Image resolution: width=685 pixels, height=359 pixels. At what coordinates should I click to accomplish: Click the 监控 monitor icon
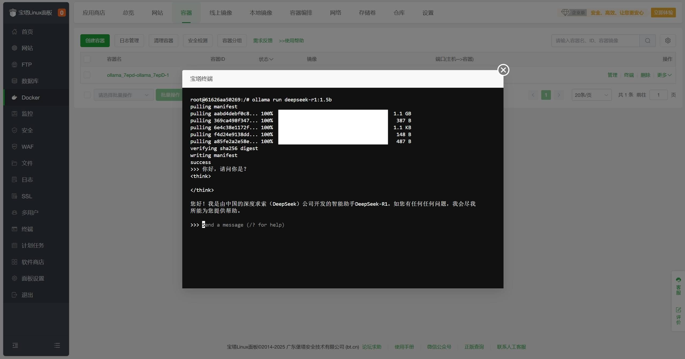pos(14,114)
